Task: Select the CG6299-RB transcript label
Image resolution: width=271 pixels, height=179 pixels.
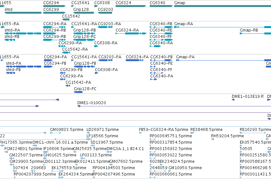Action: click(55, 36)
